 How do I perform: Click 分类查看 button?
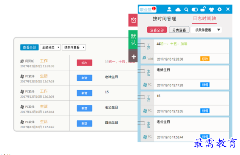click(179, 30)
